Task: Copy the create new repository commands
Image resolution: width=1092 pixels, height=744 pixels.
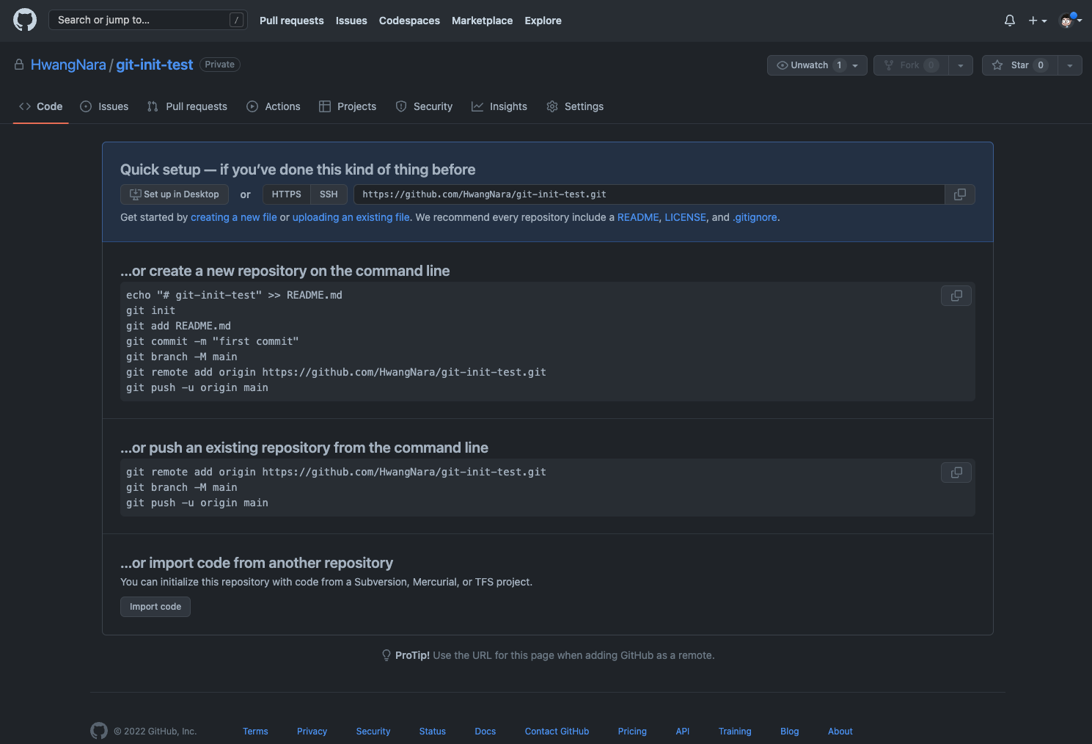Action: coord(956,296)
